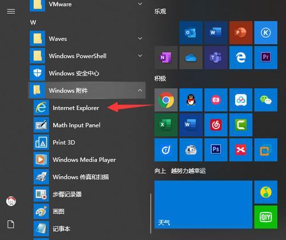
Task: Launch the Photoshop tile
Action: (216, 150)
